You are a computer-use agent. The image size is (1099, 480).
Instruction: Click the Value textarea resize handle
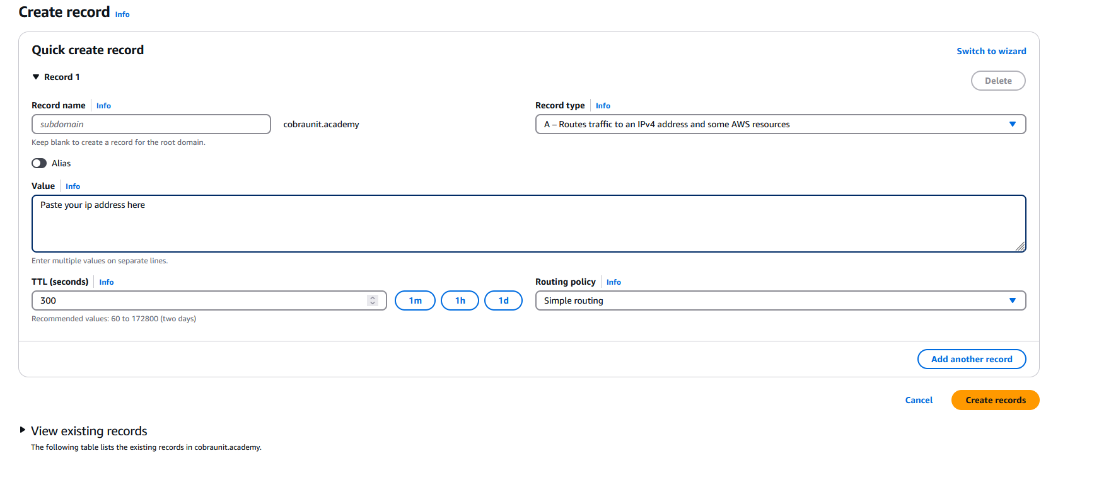(x=1020, y=247)
